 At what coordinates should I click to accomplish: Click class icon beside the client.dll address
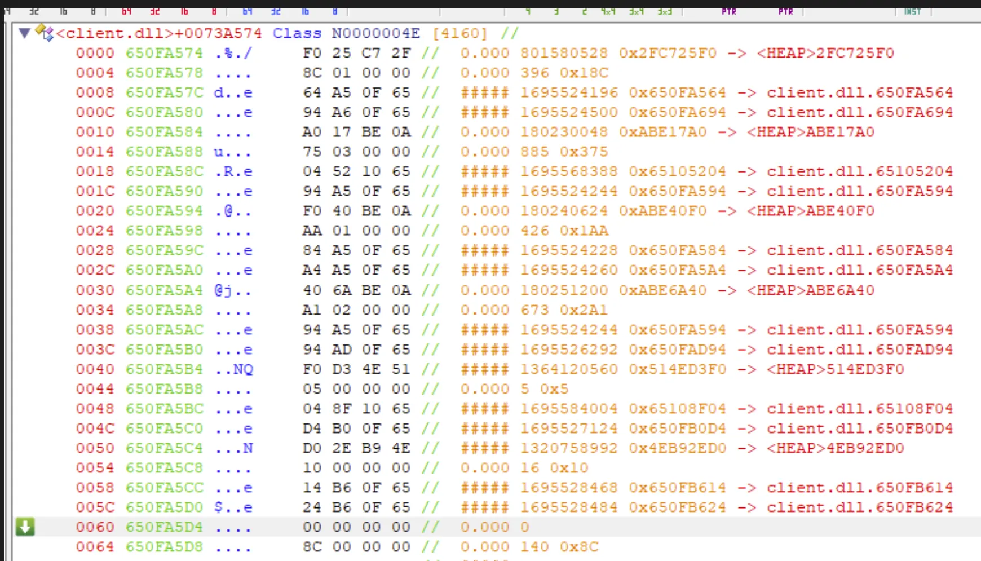[x=45, y=33]
